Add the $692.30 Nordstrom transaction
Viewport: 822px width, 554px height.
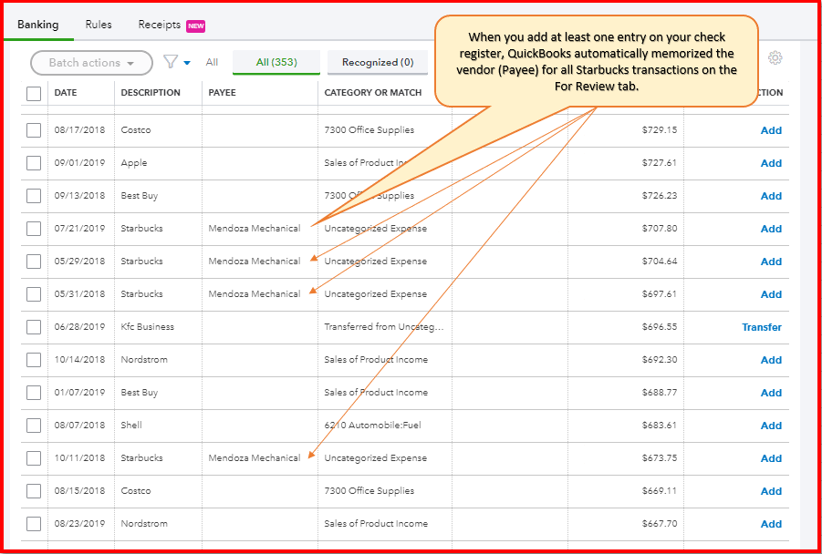pyautogui.click(x=771, y=360)
